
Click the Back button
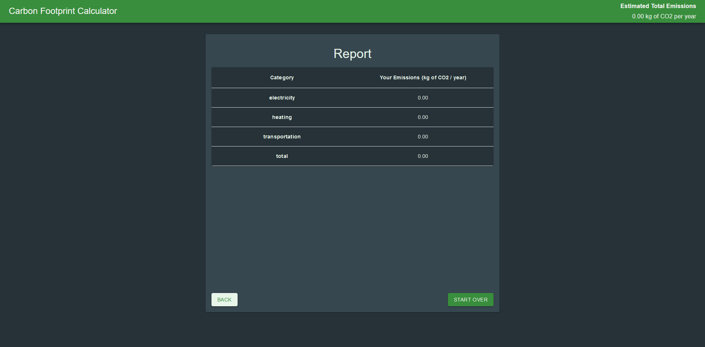pos(224,300)
